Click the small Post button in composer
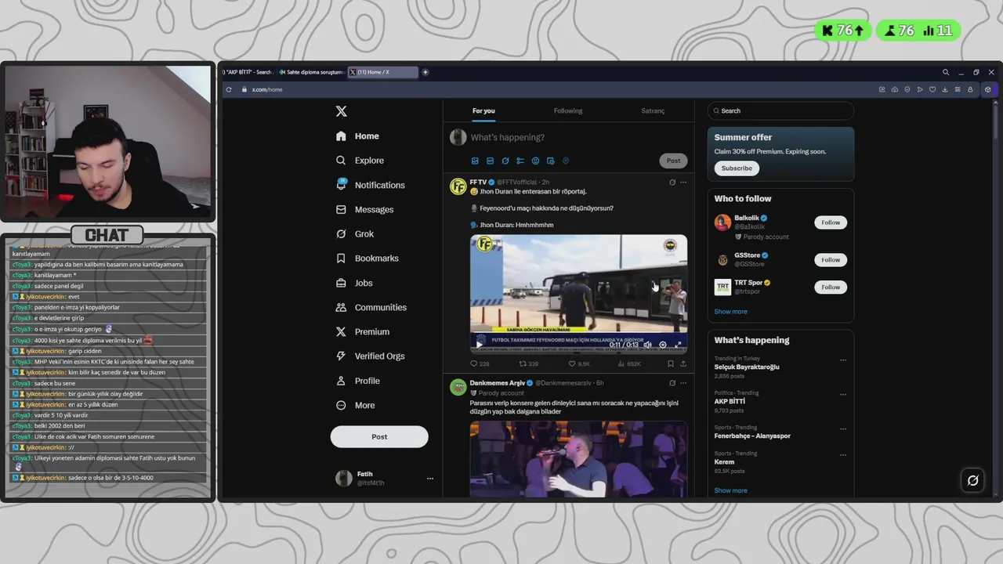This screenshot has width=1003, height=564. point(673,161)
